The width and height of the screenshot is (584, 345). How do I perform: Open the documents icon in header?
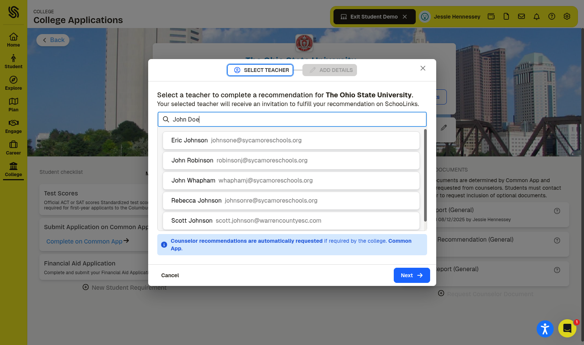coord(506,16)
